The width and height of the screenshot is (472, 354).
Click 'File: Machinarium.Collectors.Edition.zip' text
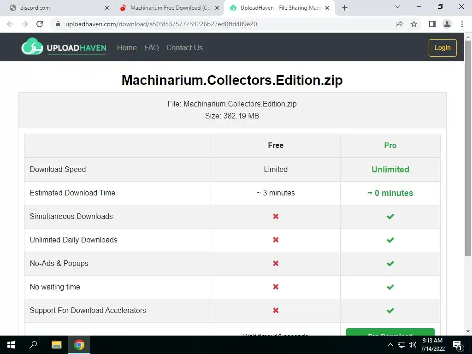click(x=232, y=104)
